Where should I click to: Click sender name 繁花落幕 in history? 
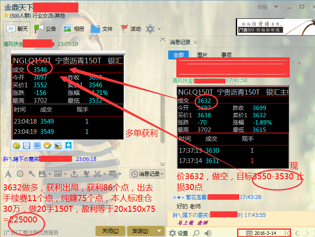[196, 198]
